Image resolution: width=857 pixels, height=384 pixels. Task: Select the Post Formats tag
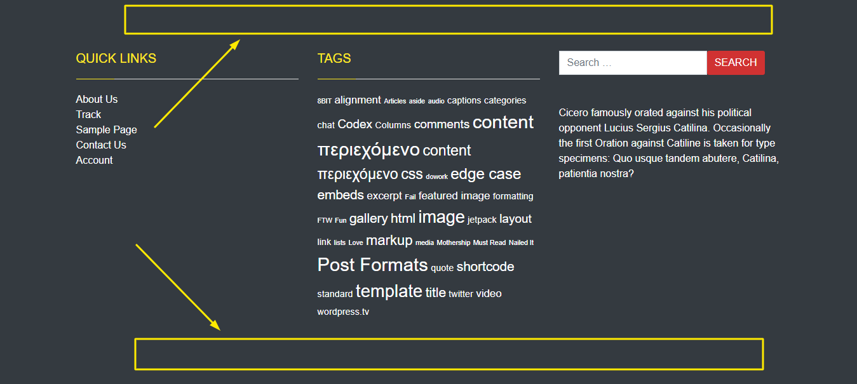[373, 265]
